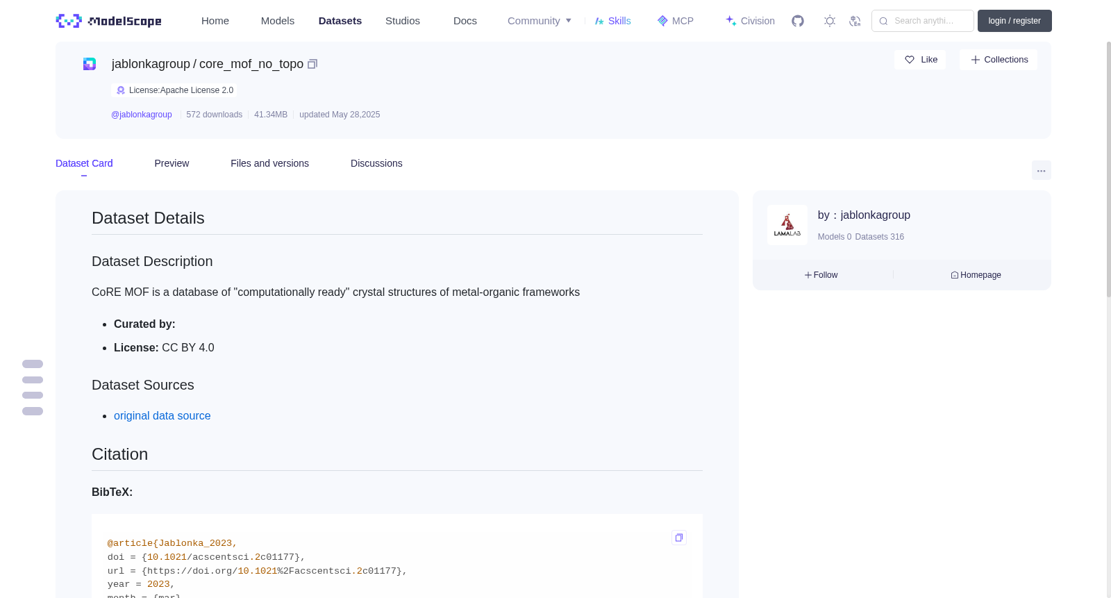Viewport: 1111px width, 598px height.
Task: Click the license badge icon
Action: pos(121,90)
